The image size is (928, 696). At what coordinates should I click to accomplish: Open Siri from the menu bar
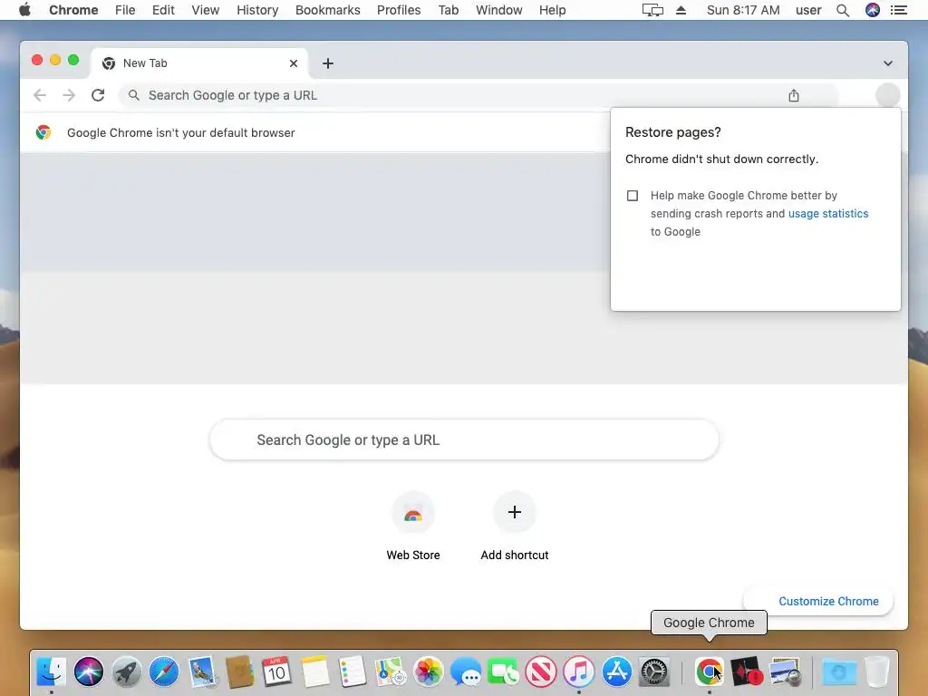pos(873,10)
